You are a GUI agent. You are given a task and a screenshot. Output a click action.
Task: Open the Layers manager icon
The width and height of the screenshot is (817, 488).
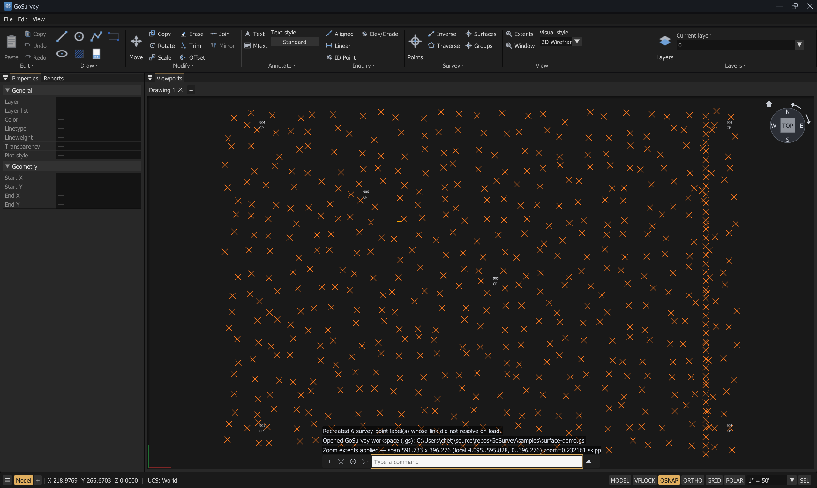tap(664, 41)
